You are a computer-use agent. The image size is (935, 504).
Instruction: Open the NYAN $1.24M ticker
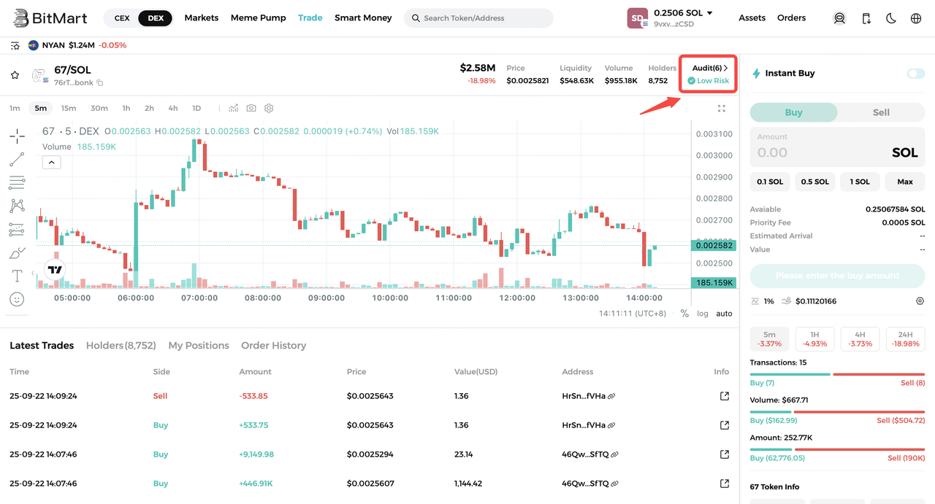pyautogui.click(x=77, y=45)
